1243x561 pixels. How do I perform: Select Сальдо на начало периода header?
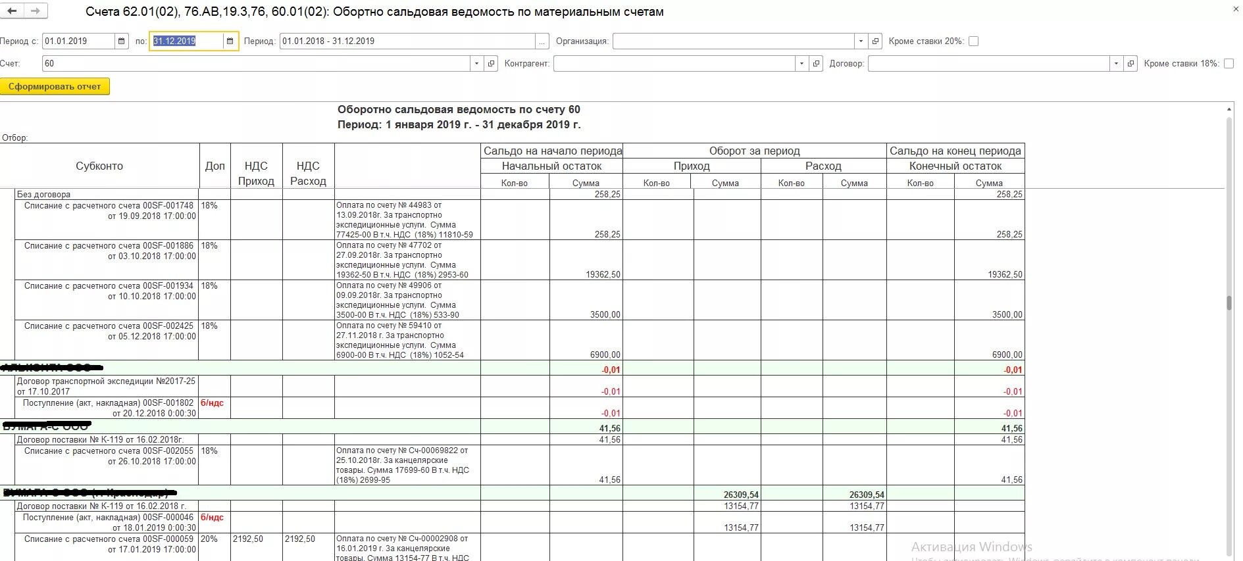tap(552, 151)
